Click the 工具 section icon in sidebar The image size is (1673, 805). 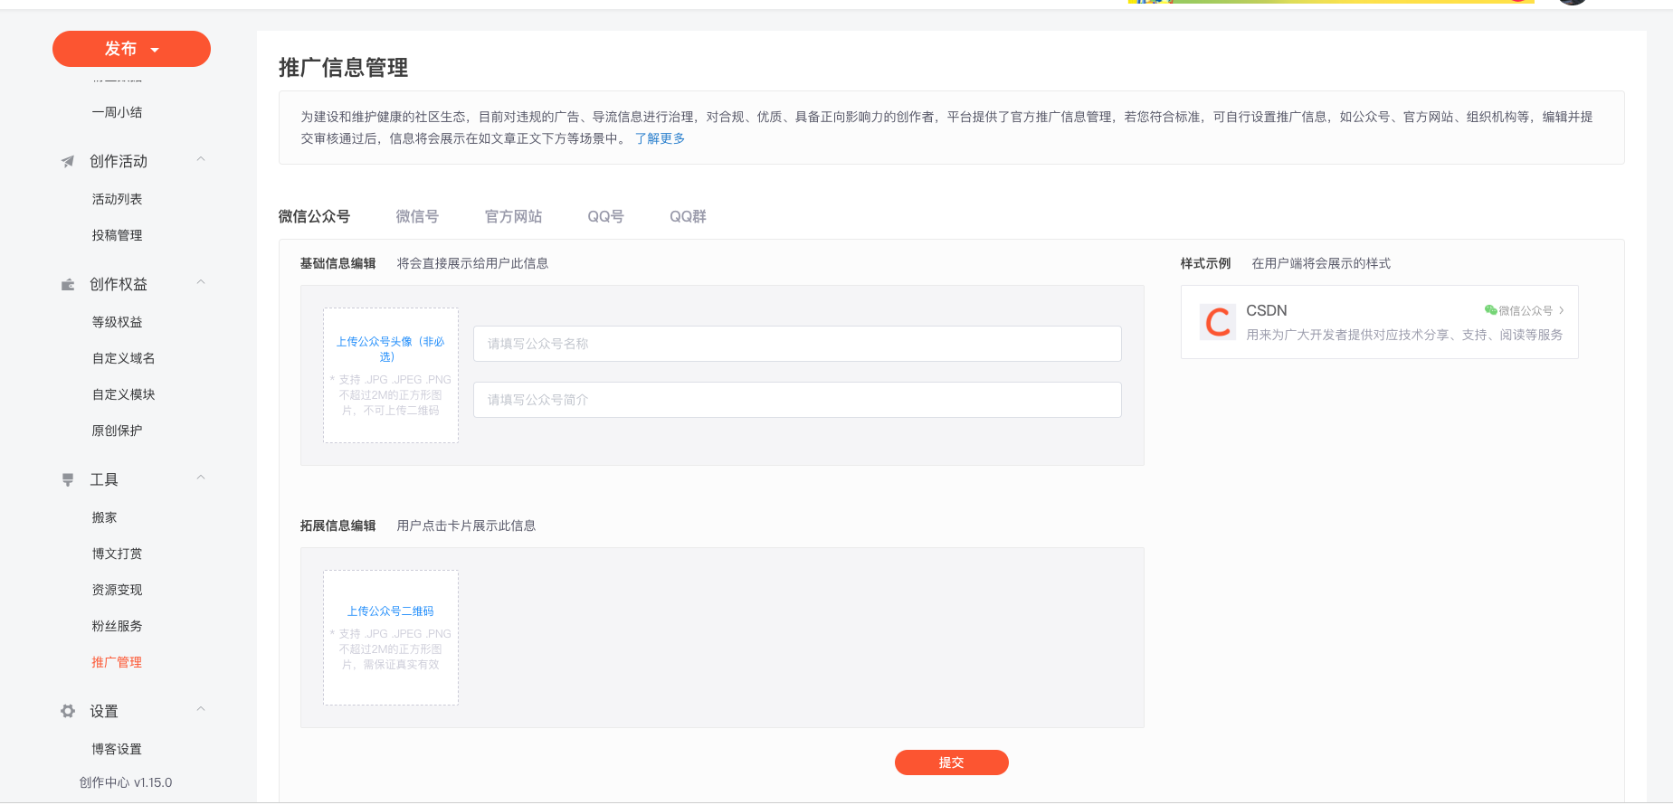(68, 479)
